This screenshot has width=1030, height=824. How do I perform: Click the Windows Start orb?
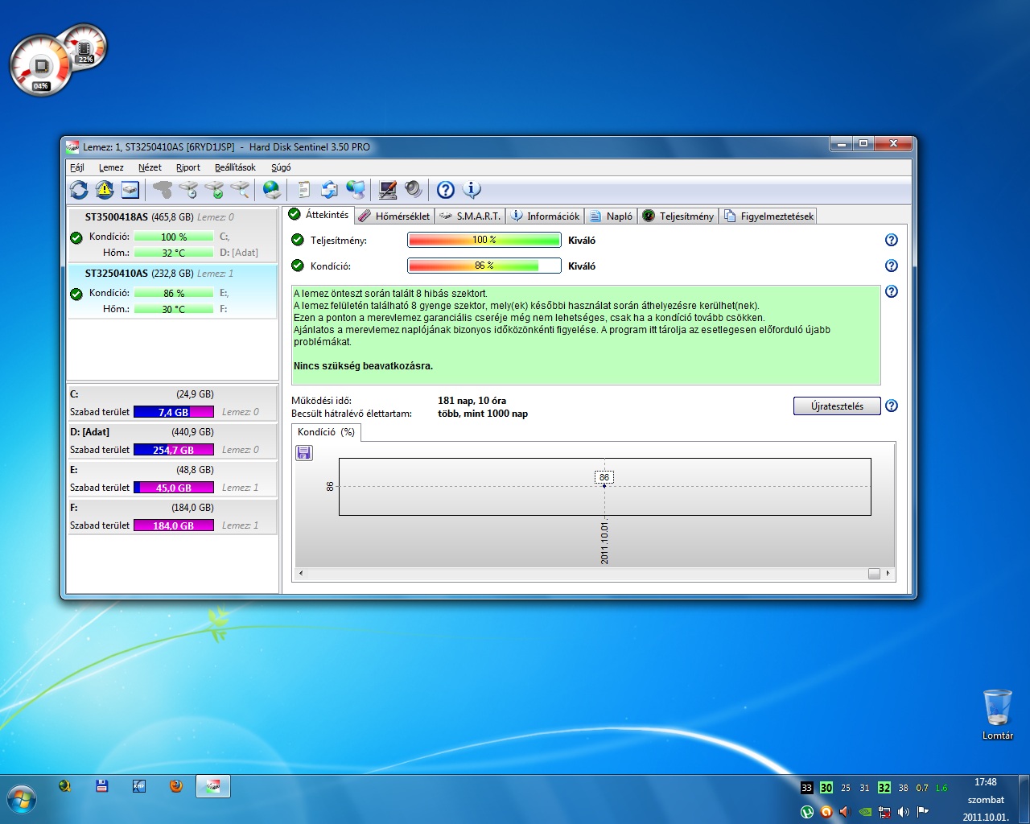[22, 800]
